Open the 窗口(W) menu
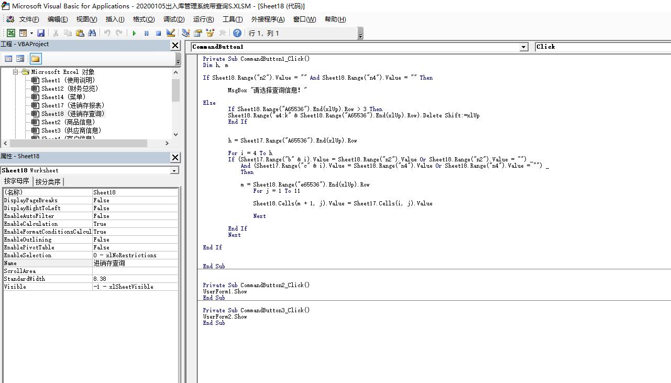The image size is (671, 383). [x=304, y=19]
